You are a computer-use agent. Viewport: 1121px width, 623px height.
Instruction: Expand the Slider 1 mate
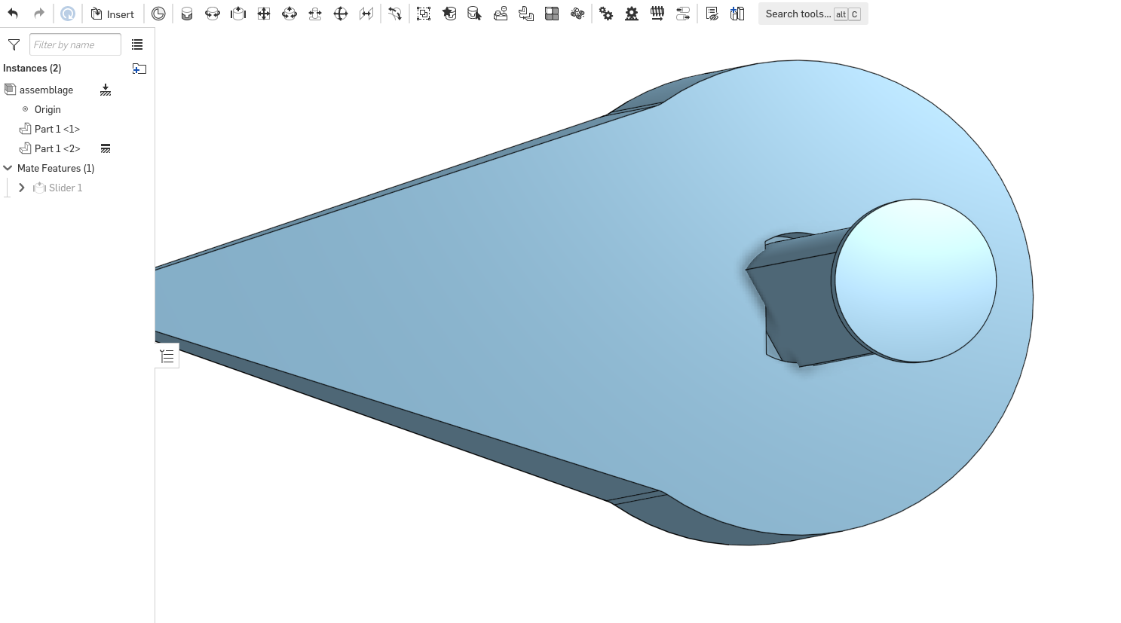click(x=22, y=188)
